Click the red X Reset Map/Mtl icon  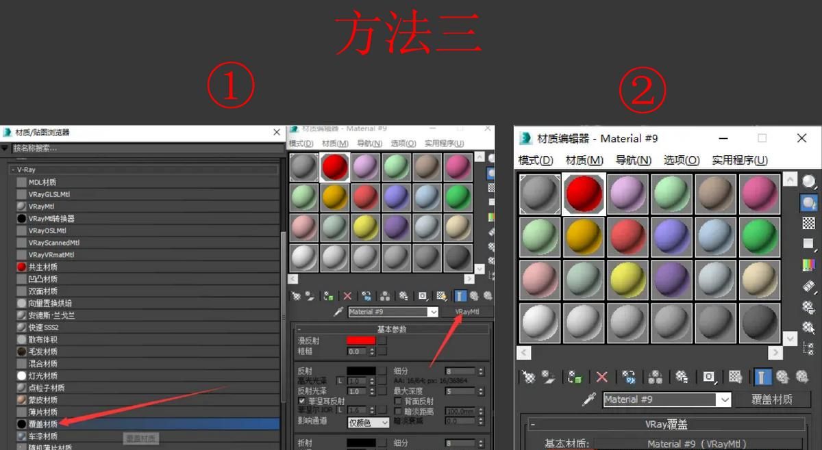click(601, 377)
